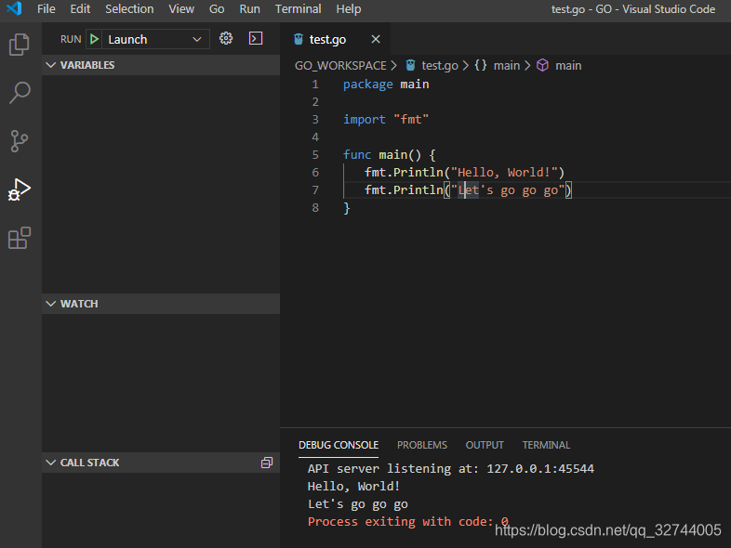Viewport: 731px width, 548px height.
Task: Click the last main breadcrumb item
Action: 559,66
